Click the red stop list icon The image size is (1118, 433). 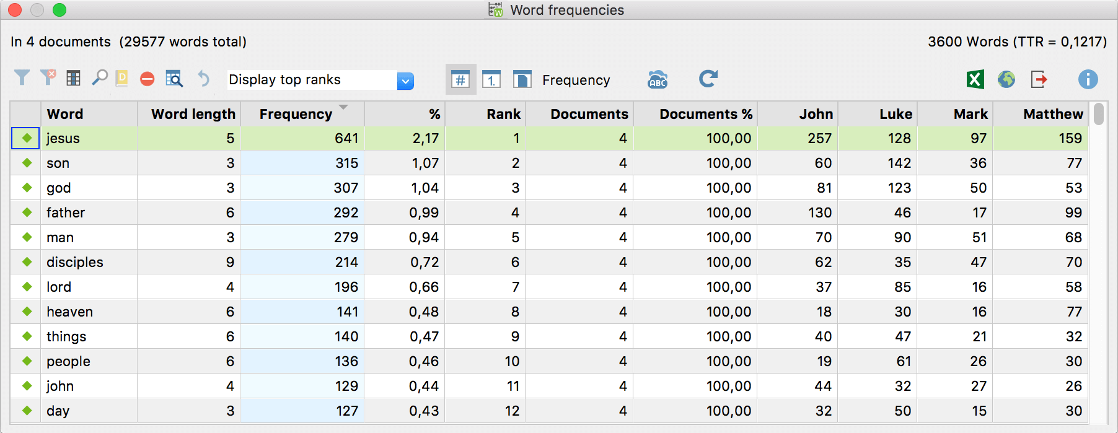click(147, 79)
